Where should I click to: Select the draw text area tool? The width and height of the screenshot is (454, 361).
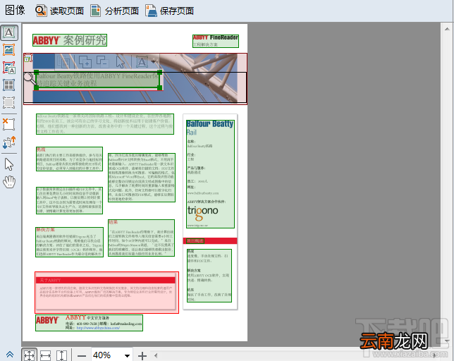(x=9, y=32)
